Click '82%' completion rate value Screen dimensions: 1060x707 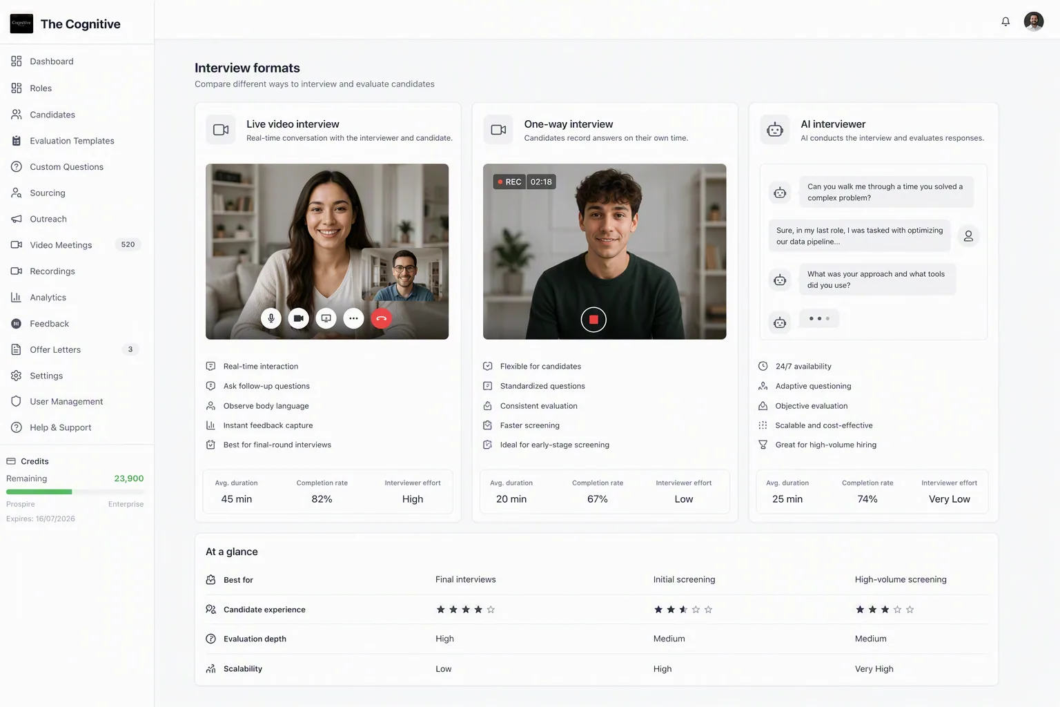click(x=322, y=499)
